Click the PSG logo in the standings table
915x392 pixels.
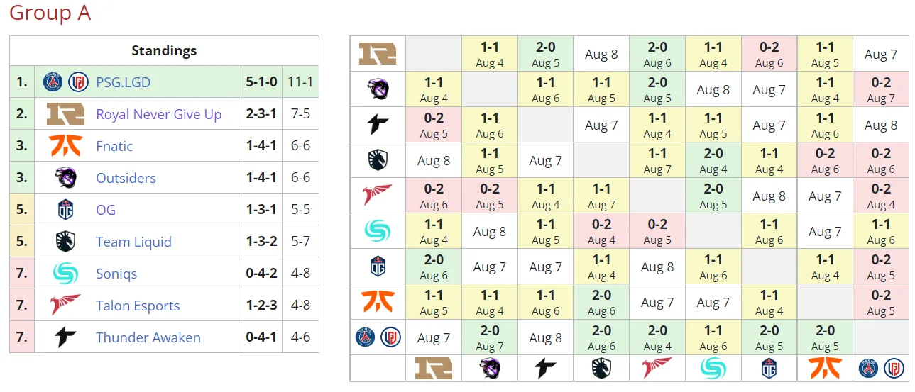pos(53,82)
